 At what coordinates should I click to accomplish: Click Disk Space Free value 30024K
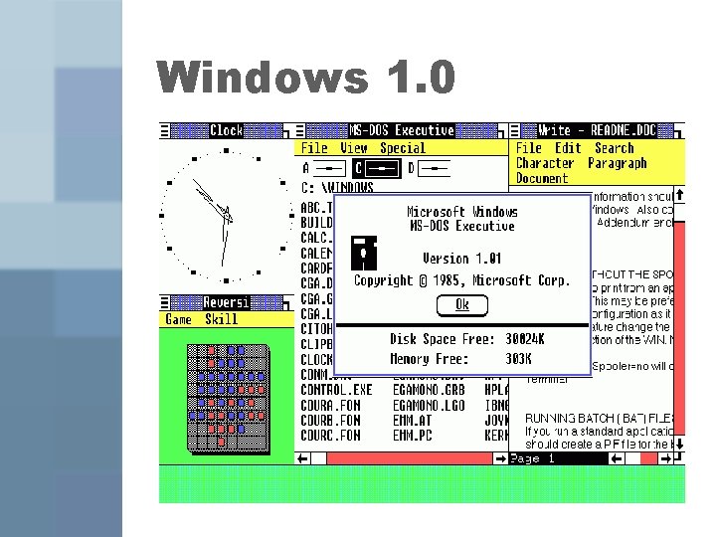(525, 339)
